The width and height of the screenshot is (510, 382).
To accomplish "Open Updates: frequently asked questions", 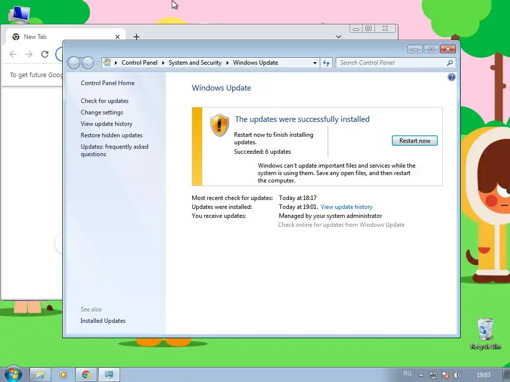I will [115, 150].
